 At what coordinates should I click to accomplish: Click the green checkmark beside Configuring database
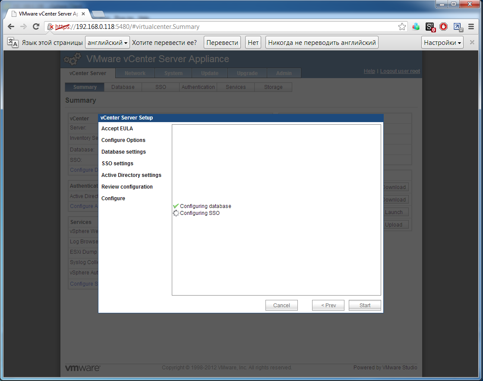176,206
